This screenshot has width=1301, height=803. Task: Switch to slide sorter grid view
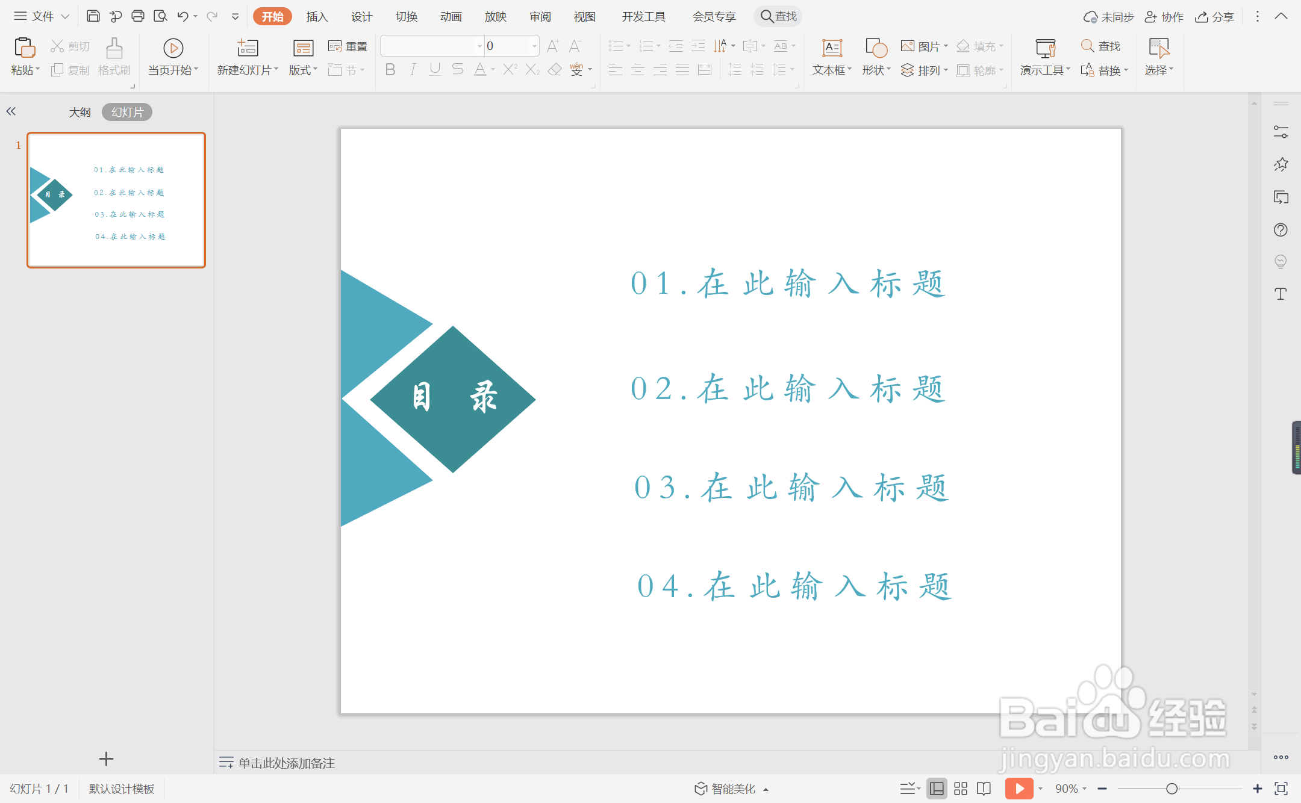click(x=961, y=789)
